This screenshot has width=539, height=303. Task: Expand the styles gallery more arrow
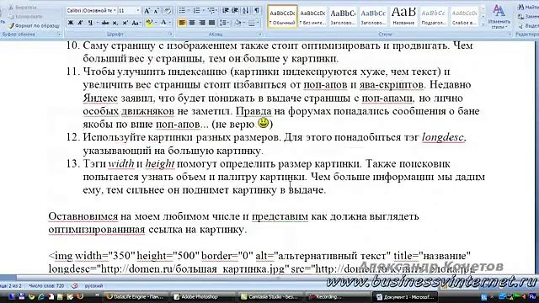tap(483, 24)
